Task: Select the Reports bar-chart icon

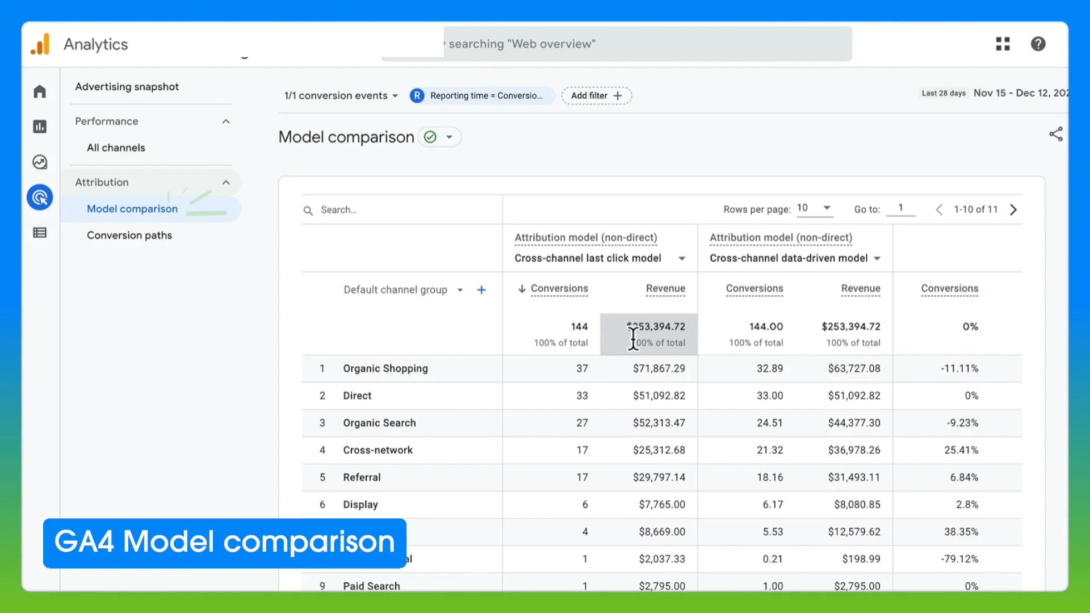Action: (x=40, y=127)
